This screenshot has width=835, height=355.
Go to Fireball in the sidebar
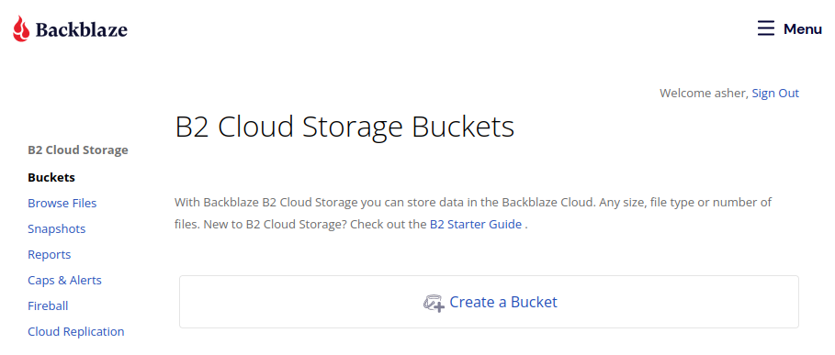click(48, 306)
